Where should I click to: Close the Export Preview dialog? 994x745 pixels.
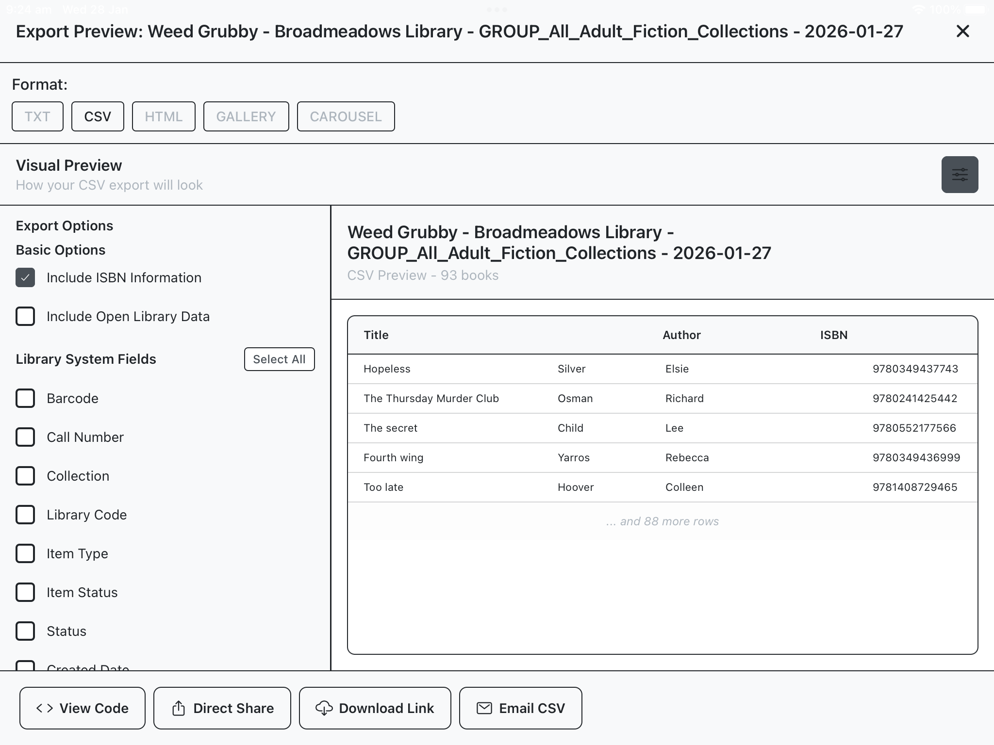click(x=962, y=32)
